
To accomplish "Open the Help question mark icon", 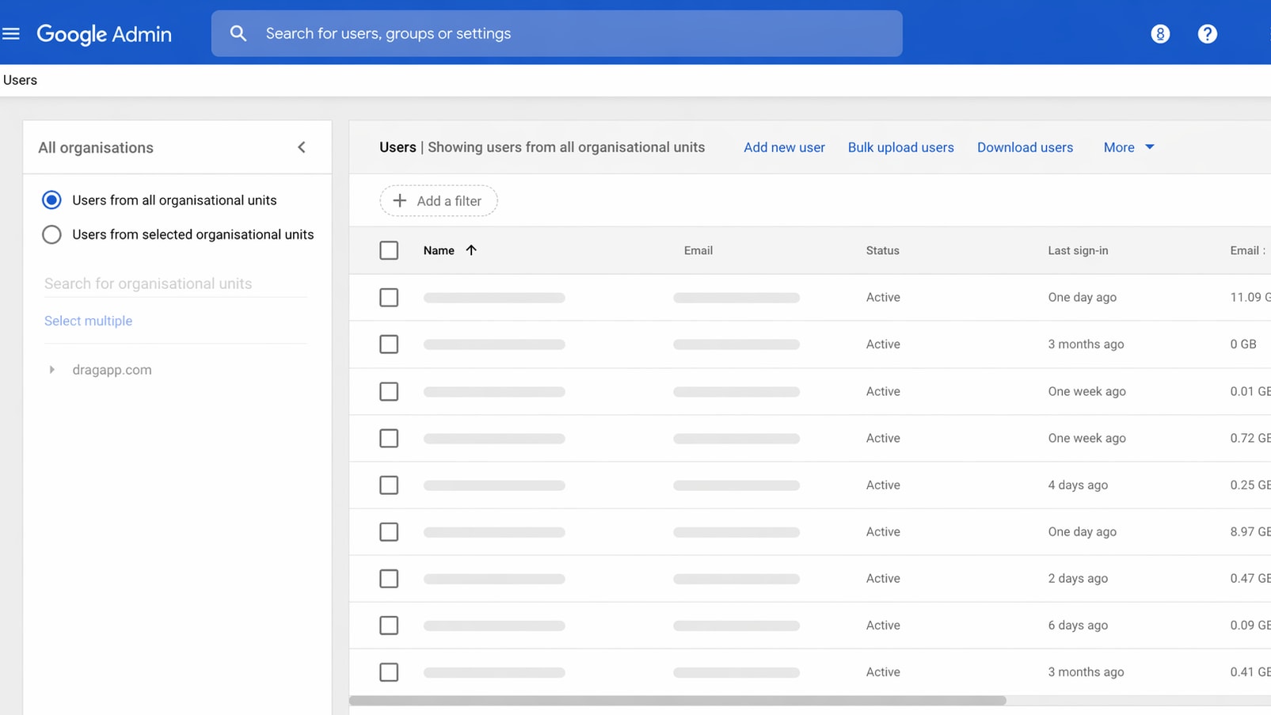I will [1207, 34].
